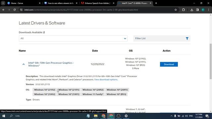Reload the Intel page
212x119 pixels.
[15, 10]
